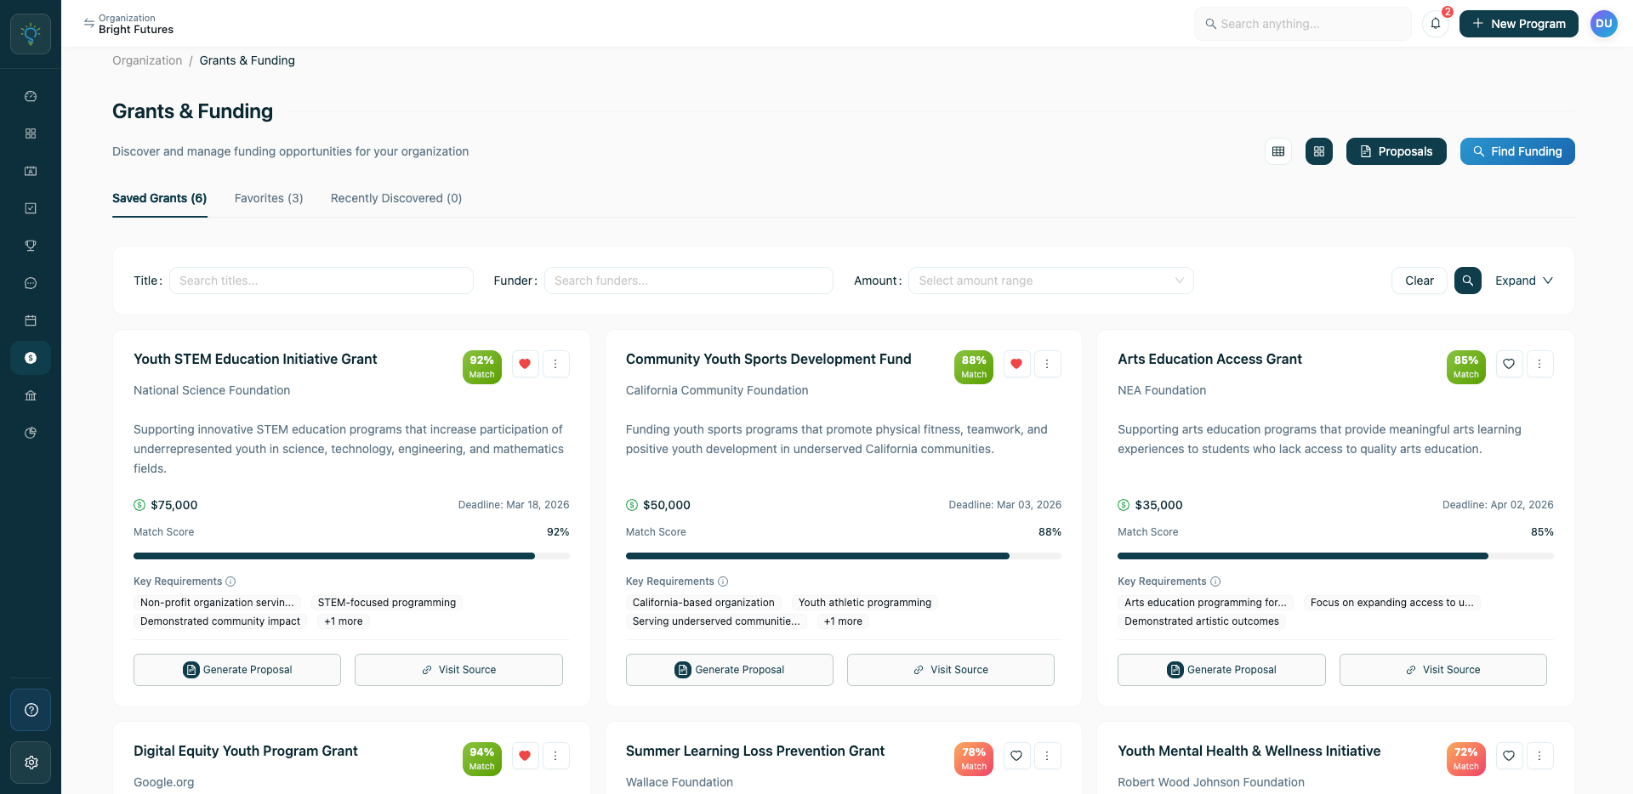Open the settings gear icon
This screenshot has width=1633, height=794.
(31, 763)
